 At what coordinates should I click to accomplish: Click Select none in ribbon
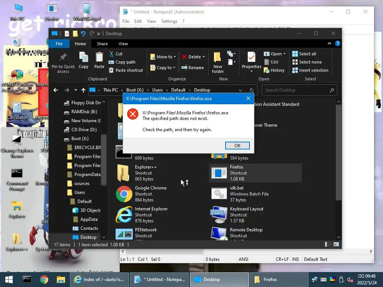(307, 62)
